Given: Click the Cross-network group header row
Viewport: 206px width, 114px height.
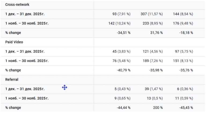Looking at the screenshot, I should pyautogui.click(x=17, y=5).
